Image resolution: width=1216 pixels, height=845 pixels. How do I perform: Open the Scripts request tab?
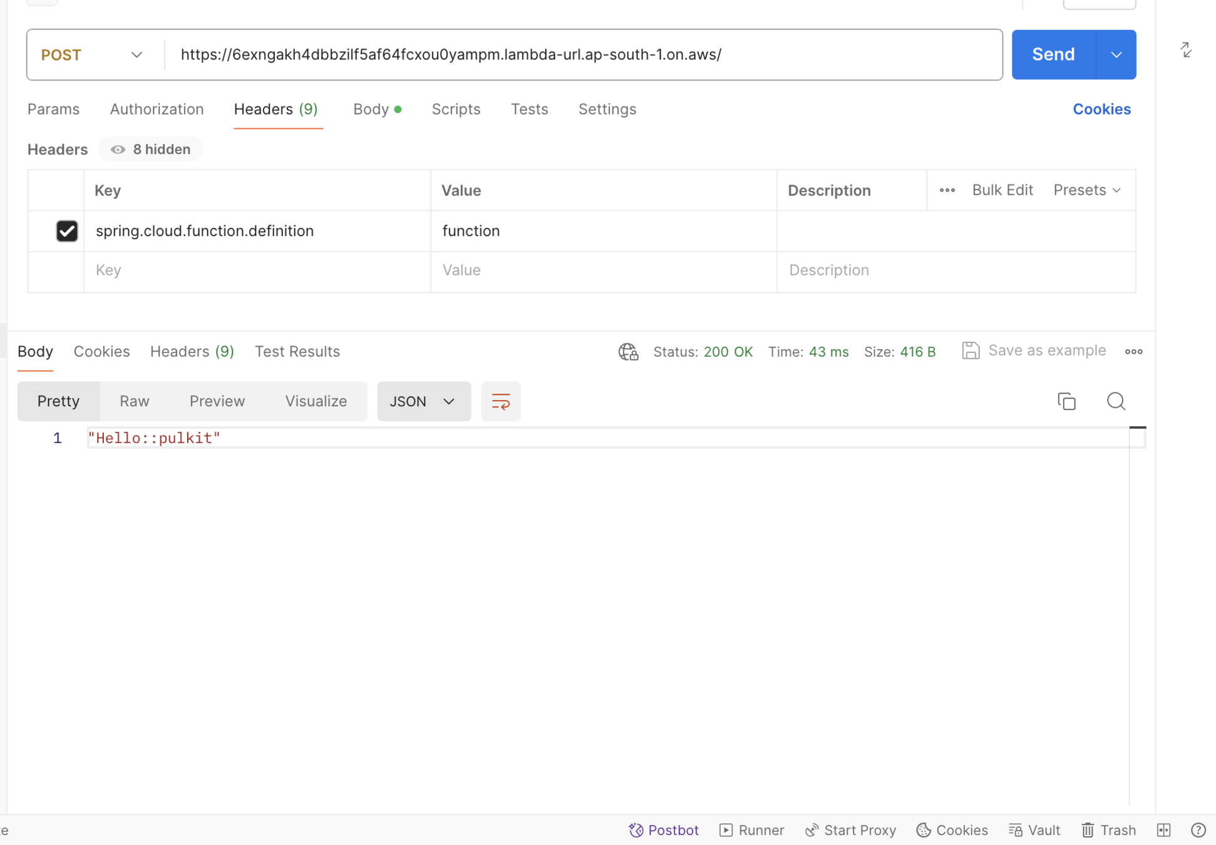pos(456,110)
